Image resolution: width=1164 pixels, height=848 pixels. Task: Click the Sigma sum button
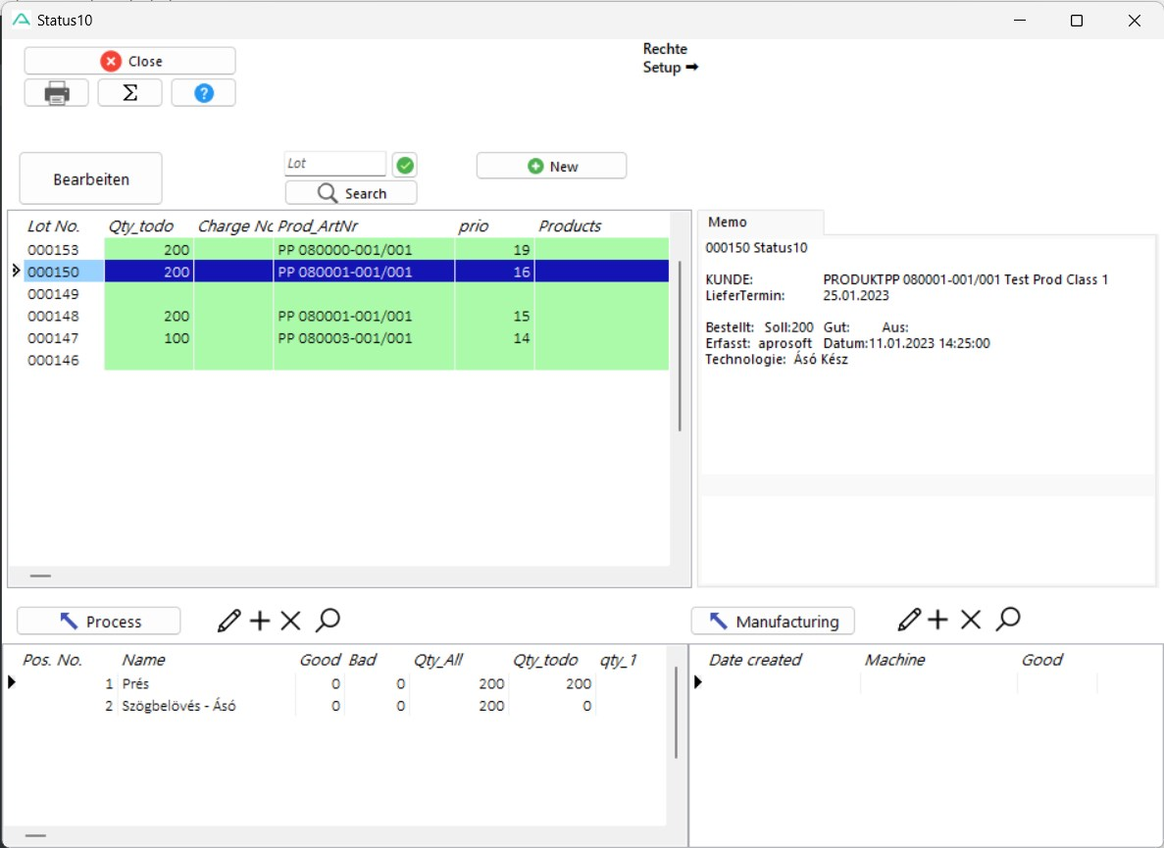click(129, 93)
